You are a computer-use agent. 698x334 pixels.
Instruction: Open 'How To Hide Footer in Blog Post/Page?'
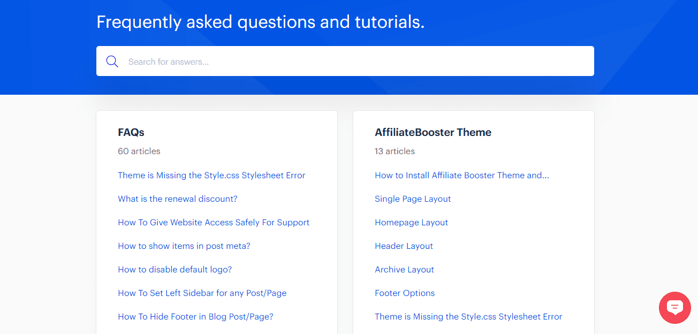click(195, 317)
